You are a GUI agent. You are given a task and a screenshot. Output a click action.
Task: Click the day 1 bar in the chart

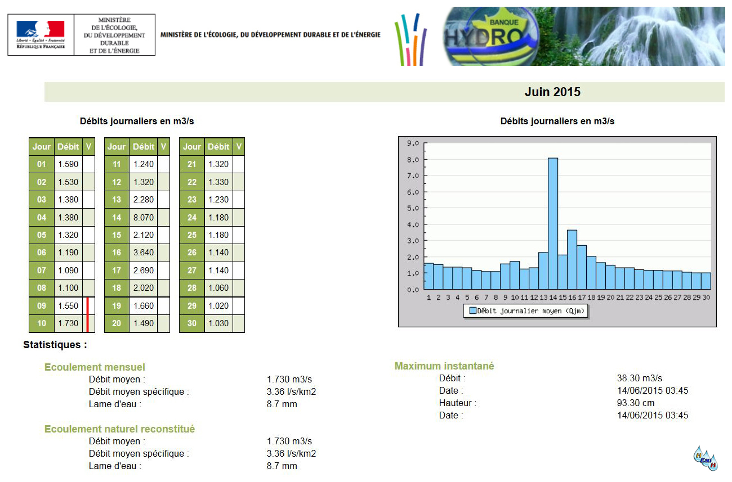click(429, 277)
